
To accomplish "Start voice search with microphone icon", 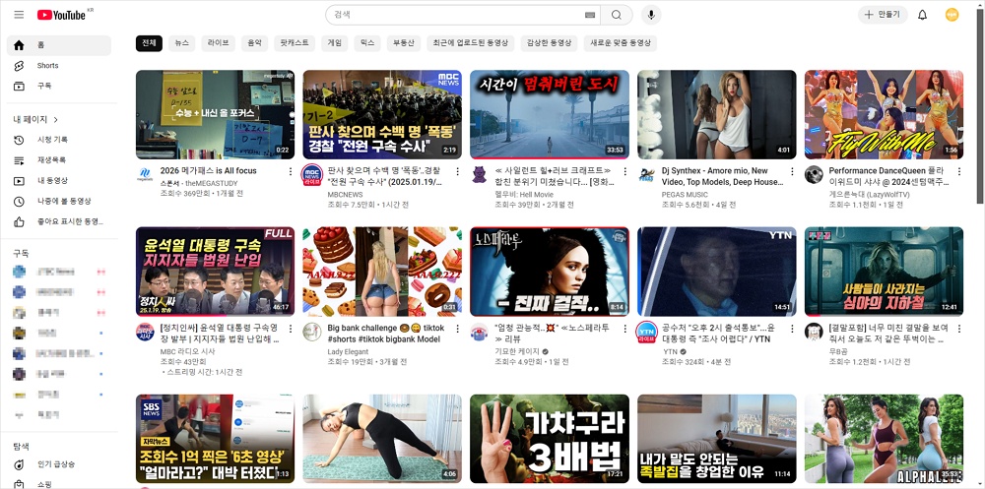I will click(x=651, y=15).
